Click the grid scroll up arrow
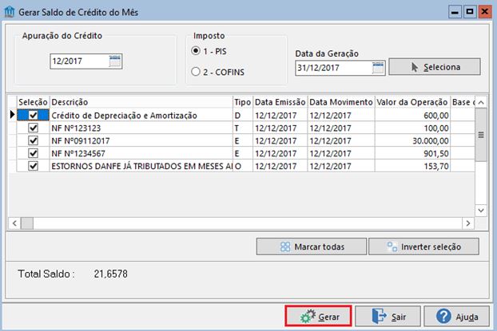 coord(481,102)
